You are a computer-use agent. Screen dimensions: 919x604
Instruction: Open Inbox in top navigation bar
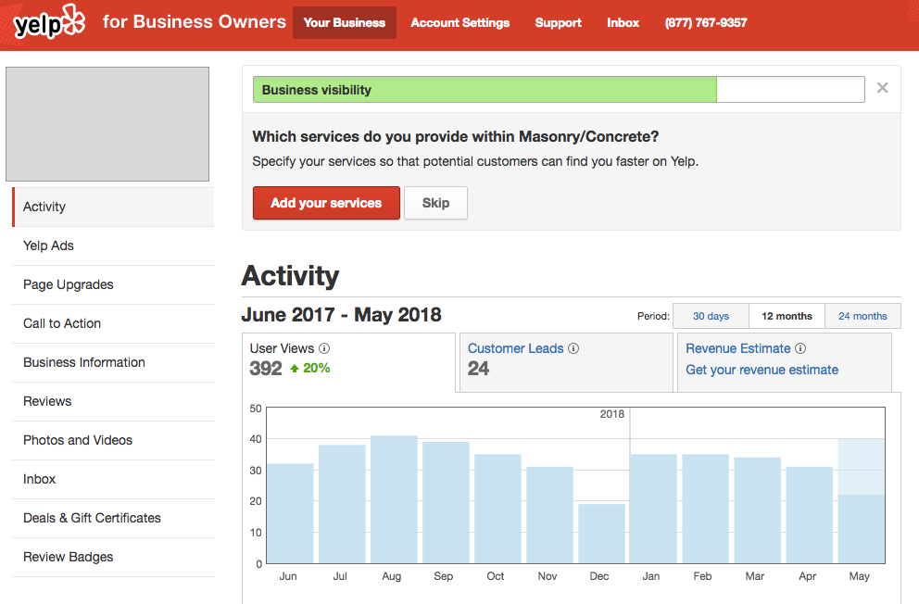point(623,23)
